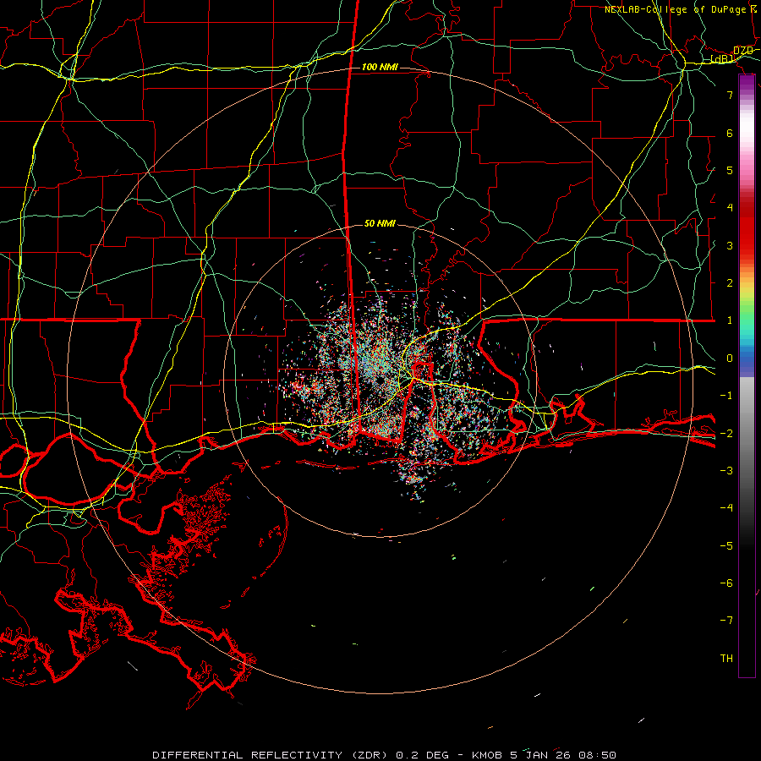Click the -1 value on the color scale
Image resolution: width=761 pixels, height=761 pixels.
click(726, 396)
